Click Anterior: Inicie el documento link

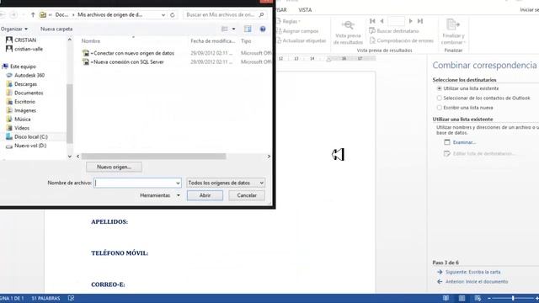[x=477, y=281]
